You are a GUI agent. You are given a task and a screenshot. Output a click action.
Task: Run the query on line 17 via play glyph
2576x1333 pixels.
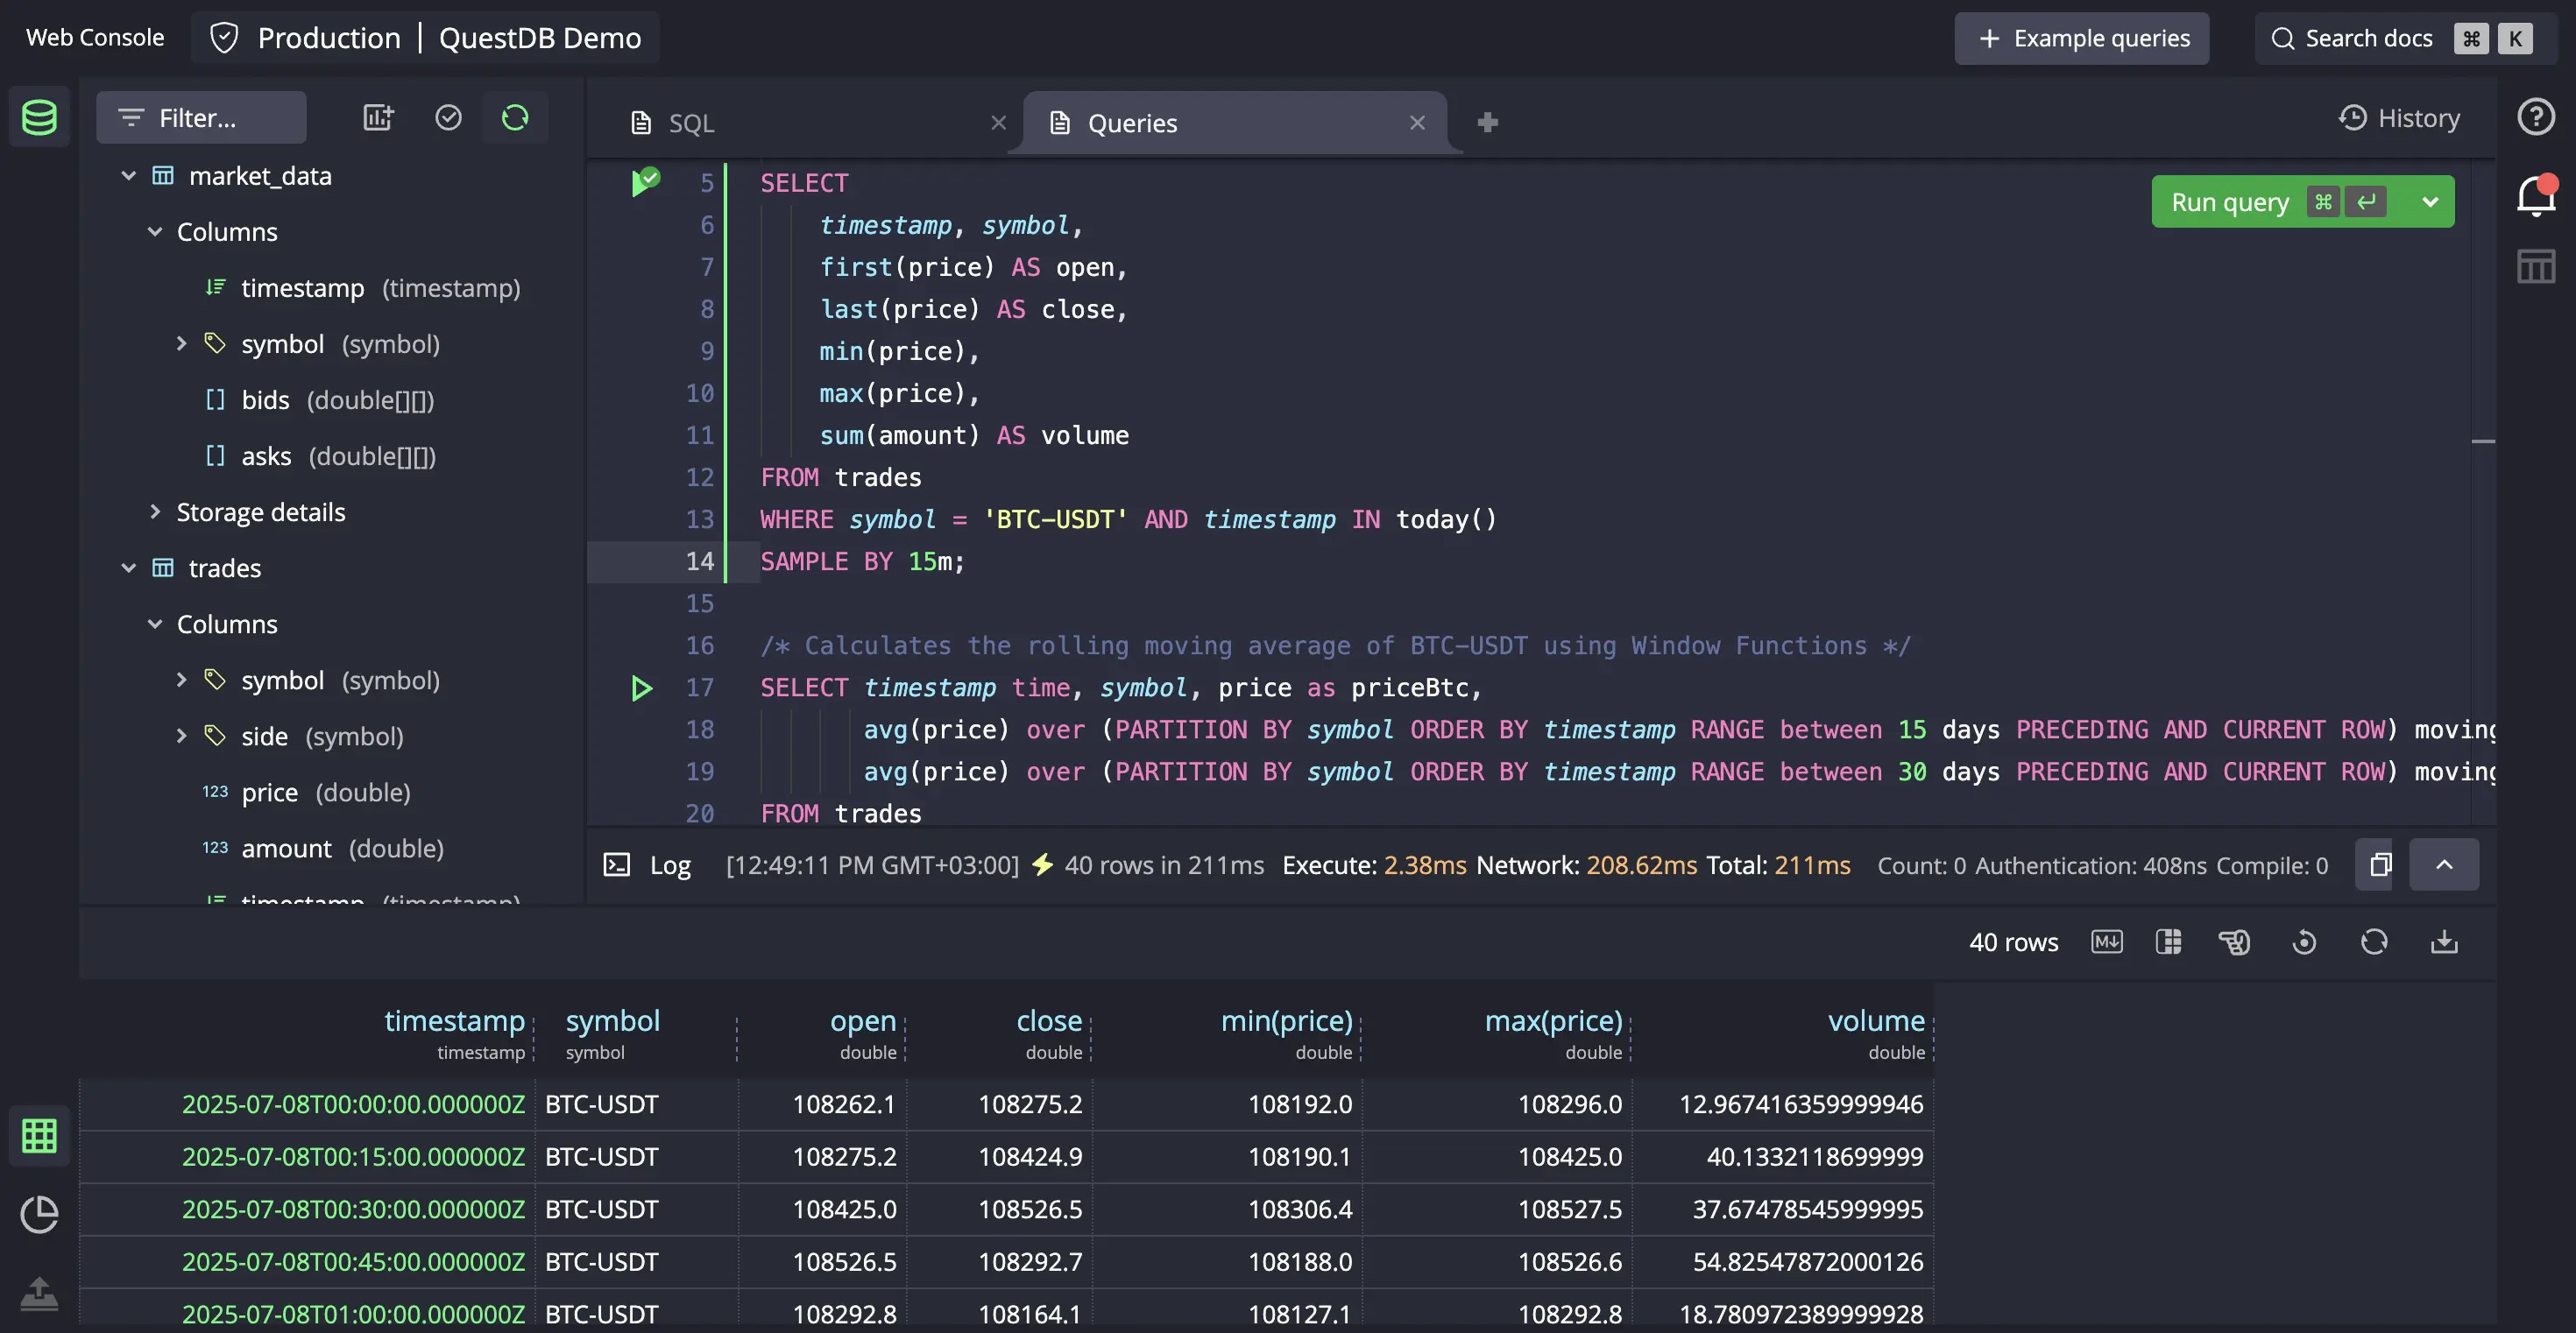tap(641, 688)
